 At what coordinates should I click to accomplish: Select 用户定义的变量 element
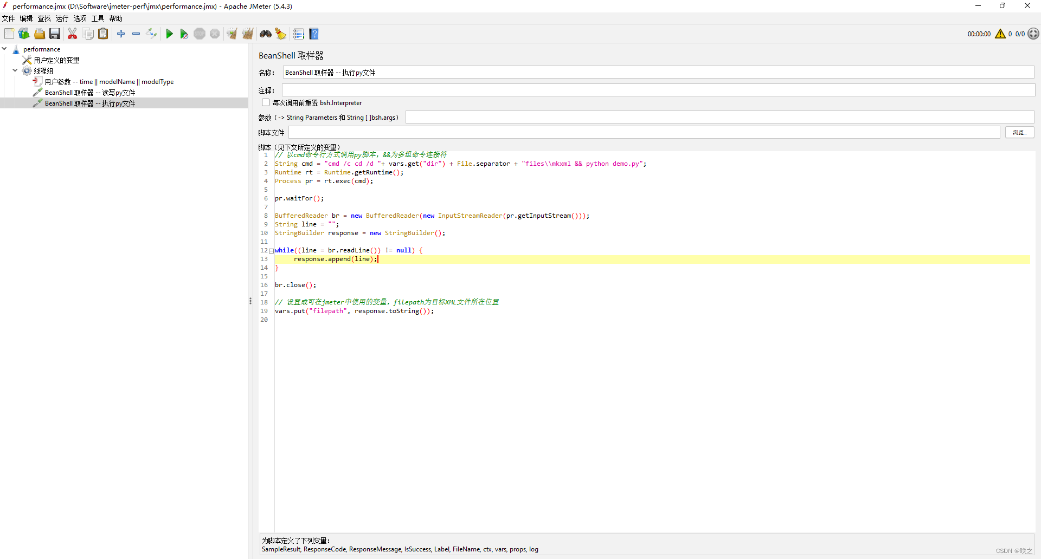point(56,60)
